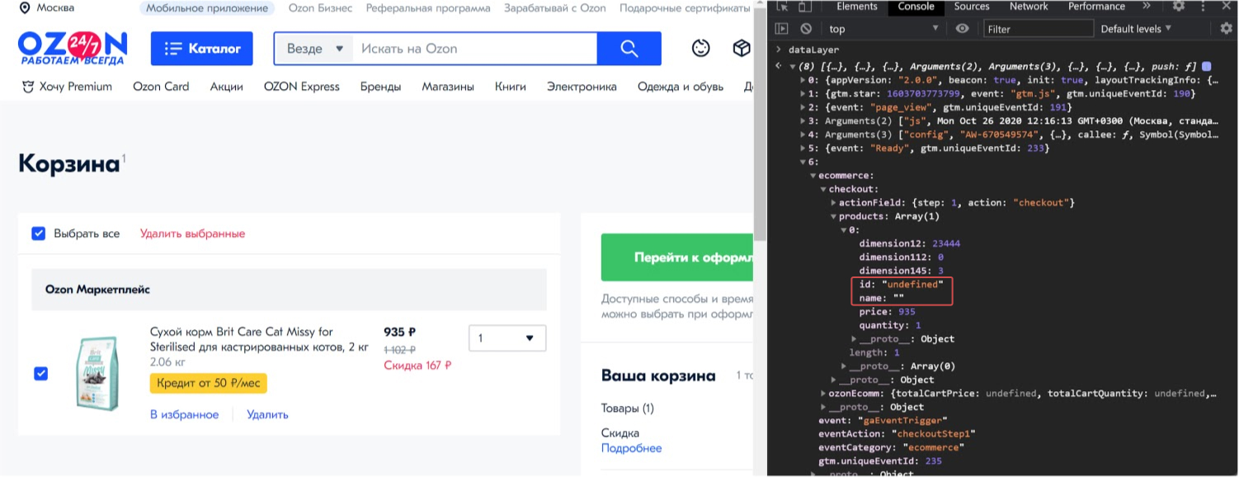Open the orders box icon
The image size is (1239, 477).
(742, 49)
